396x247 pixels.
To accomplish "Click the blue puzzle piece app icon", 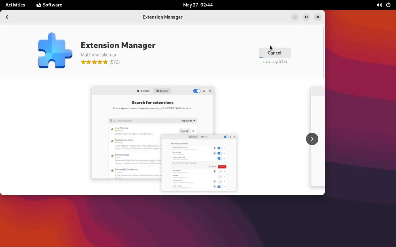I will [x=55, y=50].
